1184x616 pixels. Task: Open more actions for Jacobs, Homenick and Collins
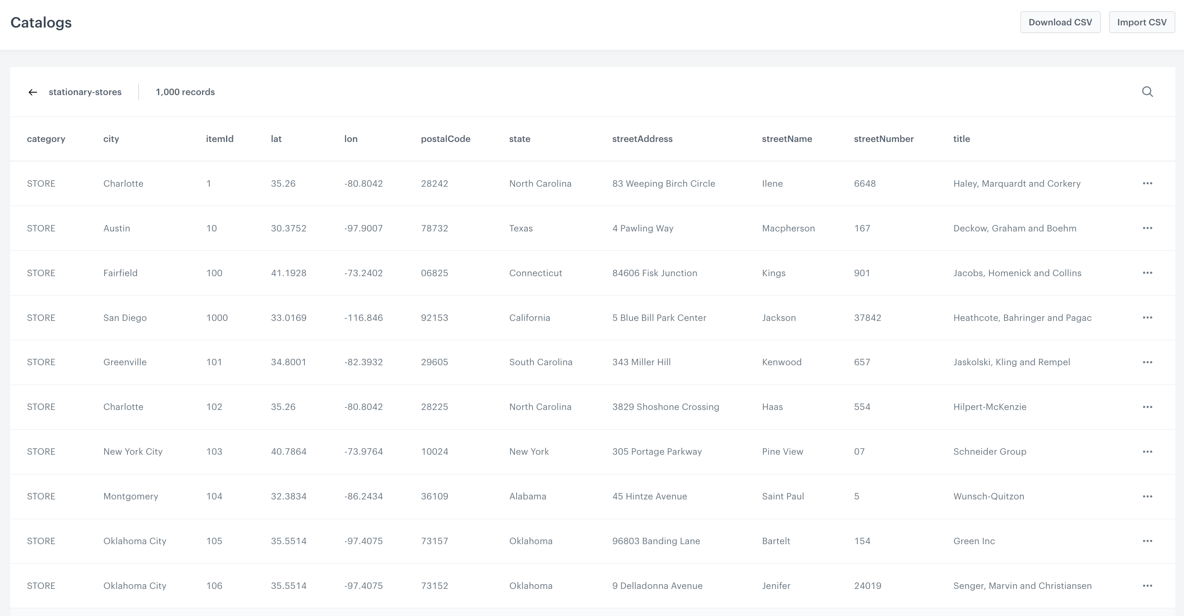point(1147,273)
